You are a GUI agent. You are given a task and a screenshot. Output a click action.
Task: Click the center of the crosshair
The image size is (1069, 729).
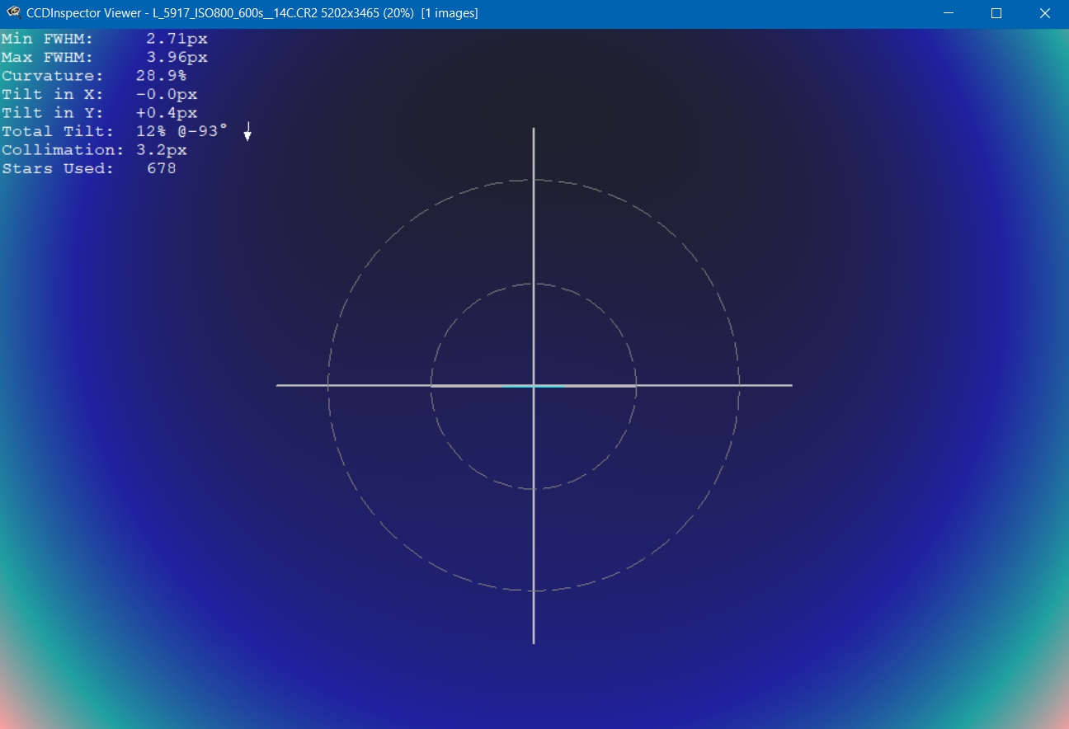coord(534,385)
